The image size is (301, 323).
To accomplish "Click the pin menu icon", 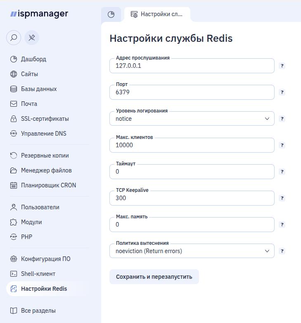I will coord(32,38).
